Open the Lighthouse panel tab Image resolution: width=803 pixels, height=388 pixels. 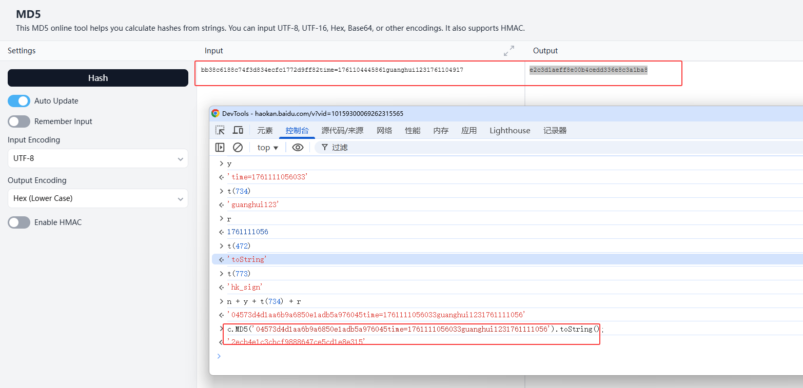coord(510,130)
